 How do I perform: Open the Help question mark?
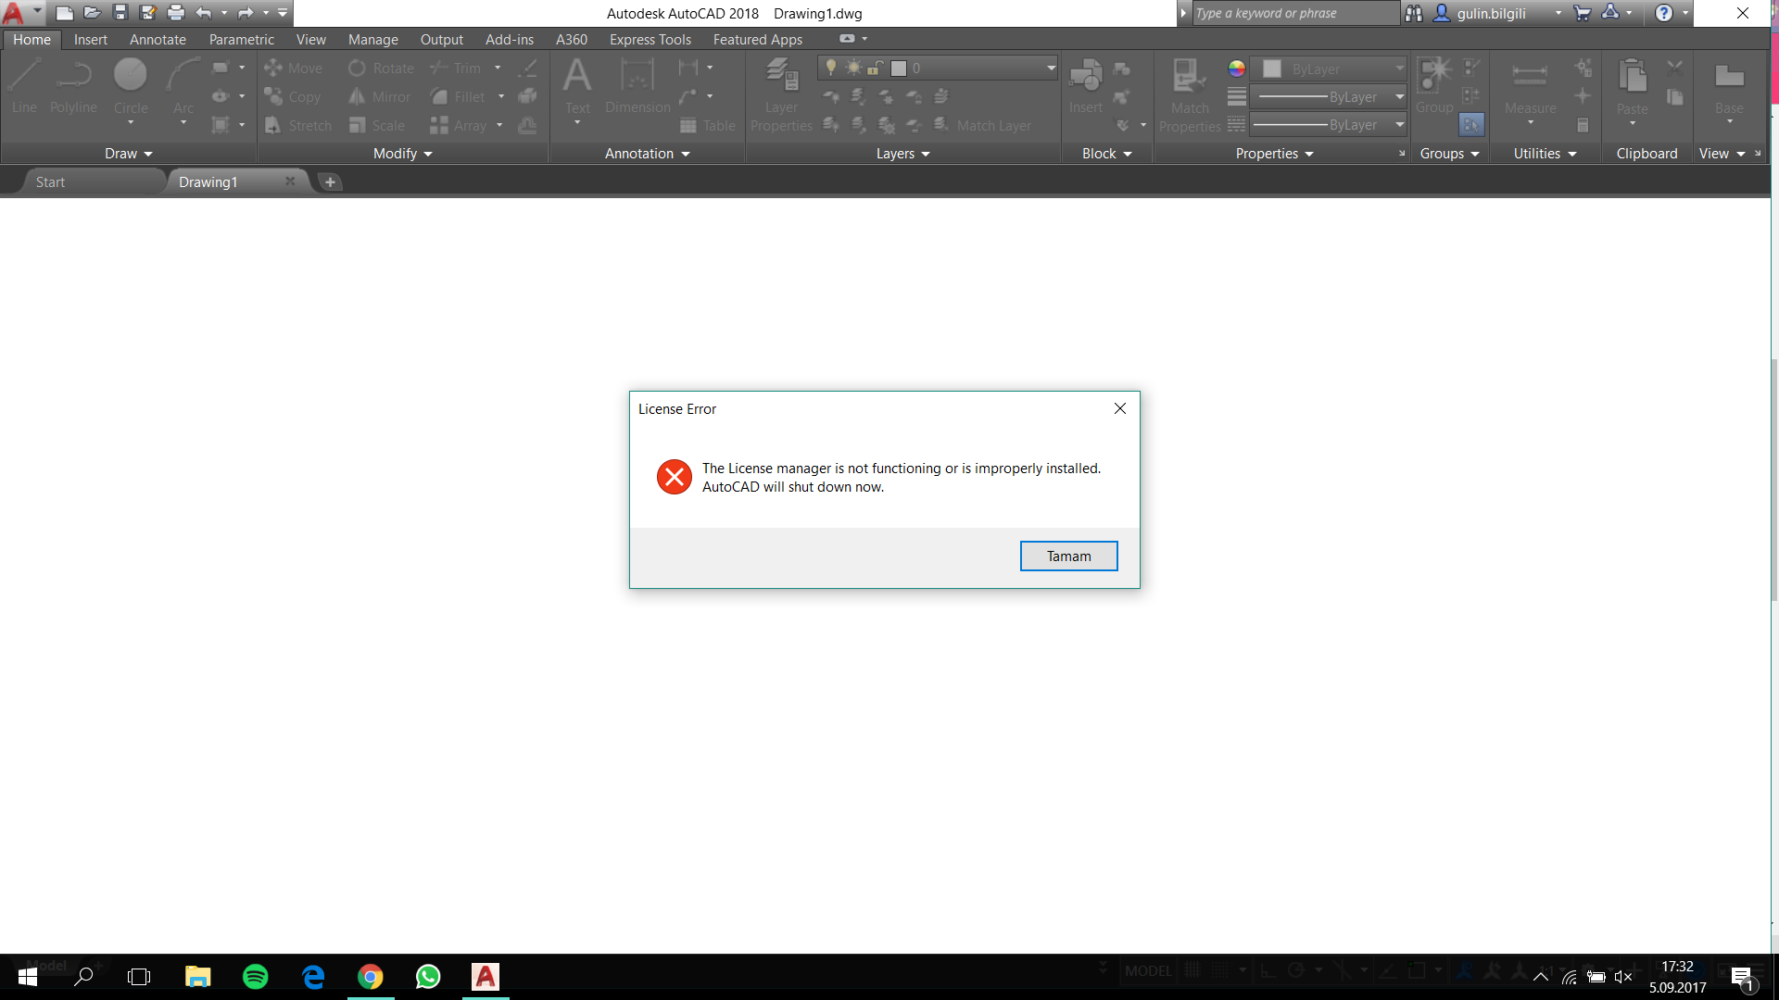tap(1664, 13)
